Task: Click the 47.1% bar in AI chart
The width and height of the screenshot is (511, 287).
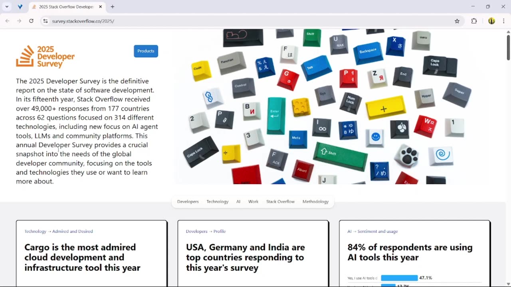Action: click(x=399, y=278)
